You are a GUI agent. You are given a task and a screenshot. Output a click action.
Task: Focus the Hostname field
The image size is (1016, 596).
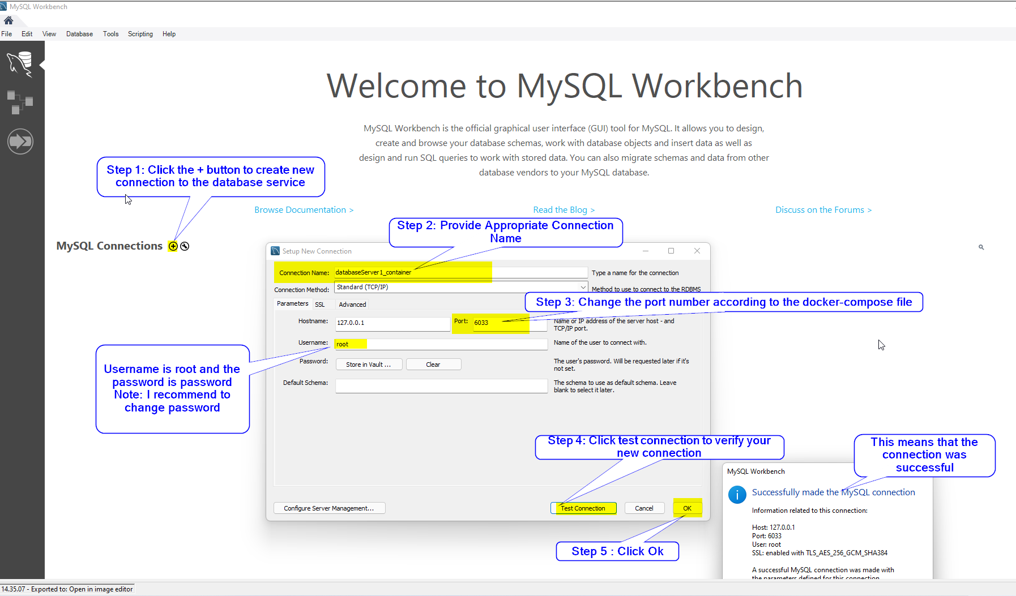coord(392,323)
